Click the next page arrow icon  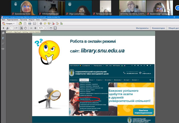[x=7, y=28]
